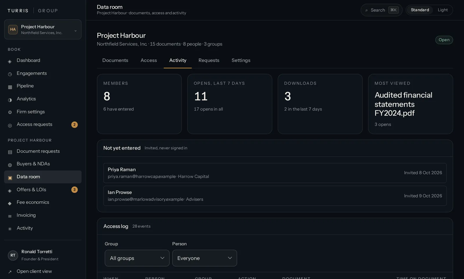Click the Pipeline grid icon
Viewport: 464px width, 279px height.
click(x=10, y=87)
